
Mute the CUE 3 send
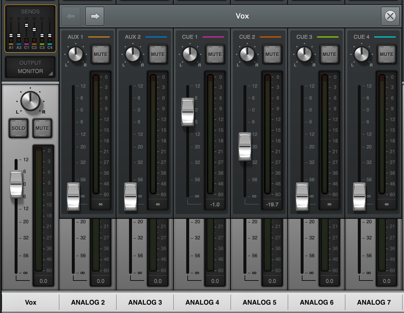330,54
